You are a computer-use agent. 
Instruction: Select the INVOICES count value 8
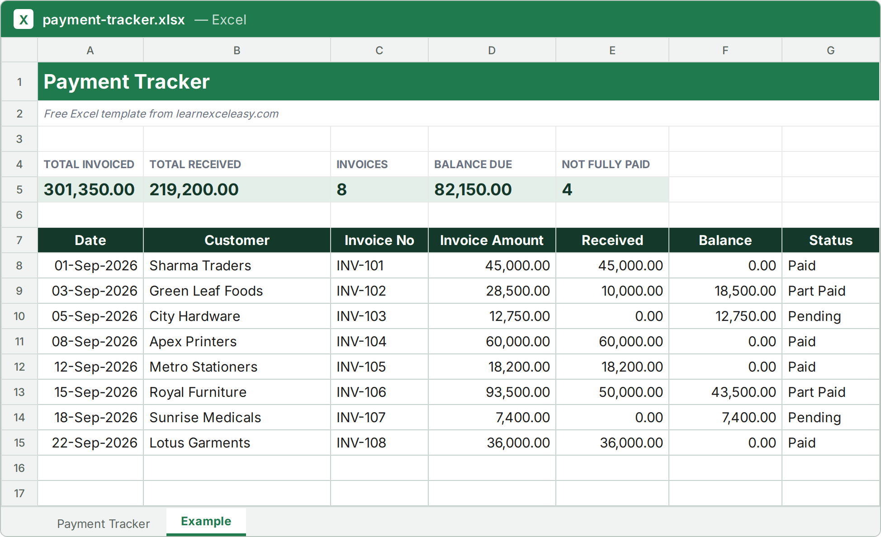pos(379,189)
